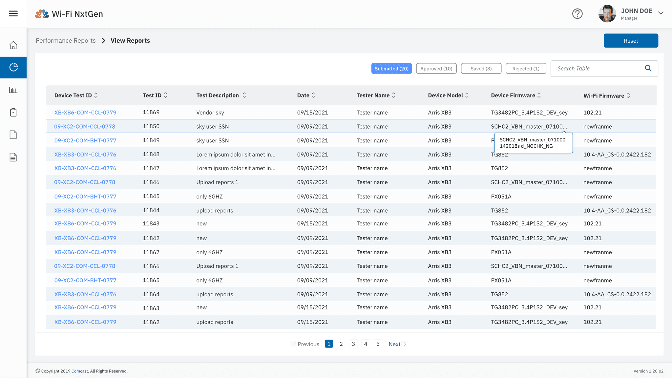The height and width of the screenshot is (378, 672).
Task: Go to page 3 of results
Action: [353, 344]
